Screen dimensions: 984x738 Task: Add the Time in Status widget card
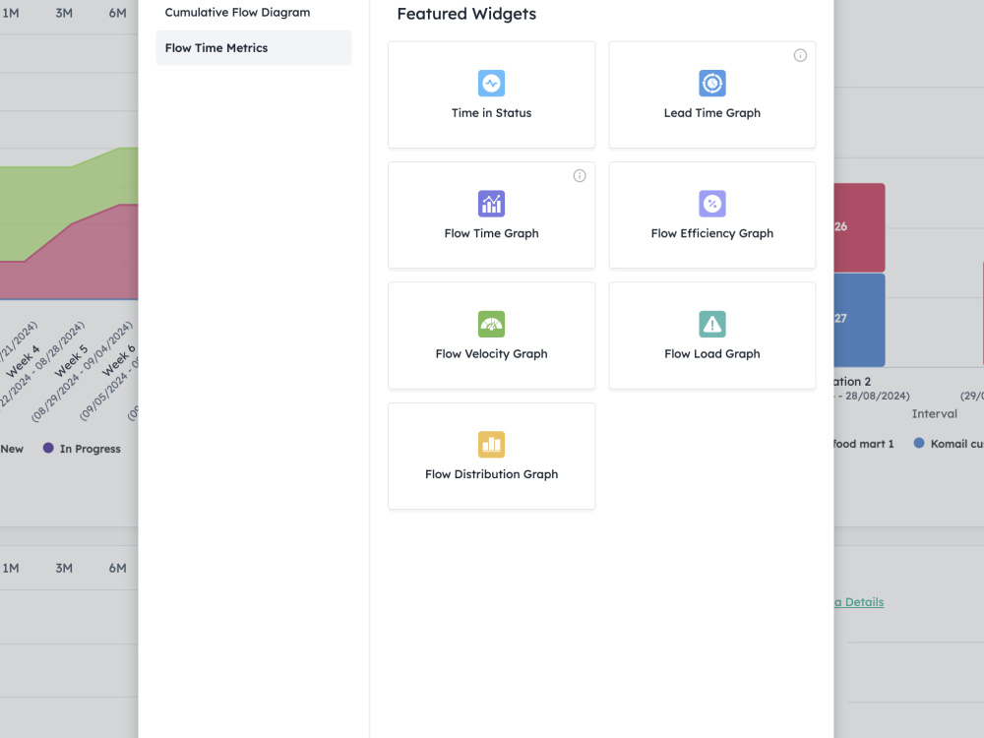tap(491, 94)
